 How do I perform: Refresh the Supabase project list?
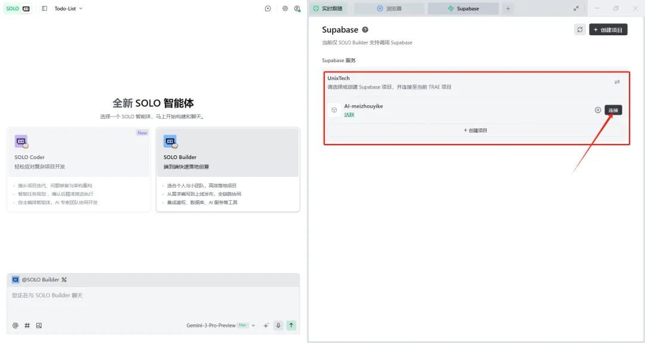pos(579,30)
